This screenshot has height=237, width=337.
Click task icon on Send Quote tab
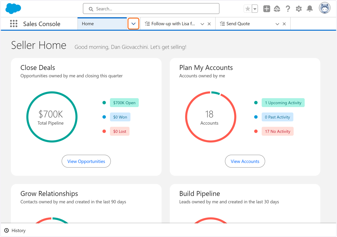222,24
